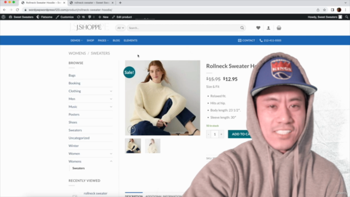Select the second product thumbnail
The image size is (350, 197).
pos(153,146)
